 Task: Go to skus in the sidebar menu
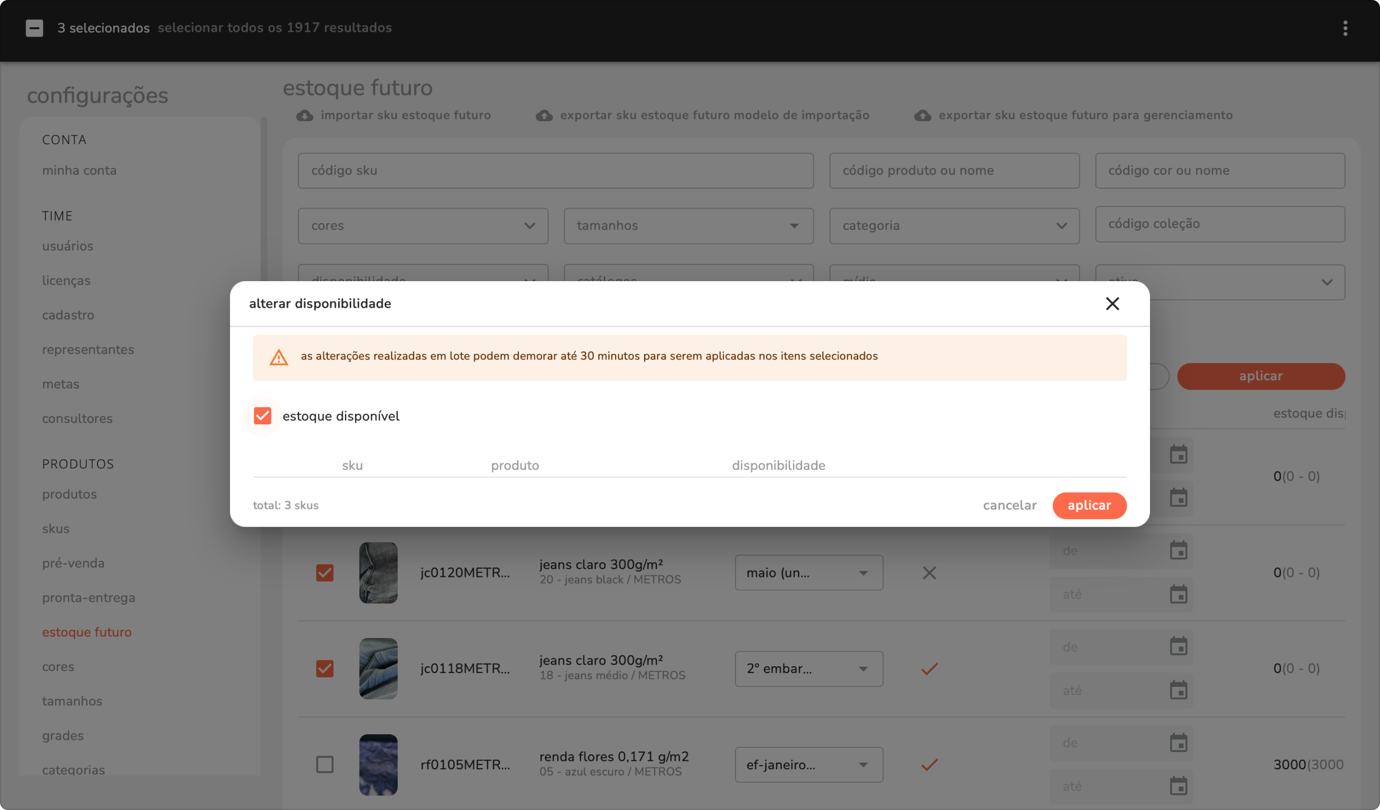(56, 529)
